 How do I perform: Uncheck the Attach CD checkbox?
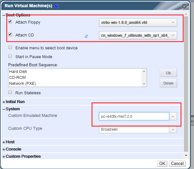pos(10,34)
